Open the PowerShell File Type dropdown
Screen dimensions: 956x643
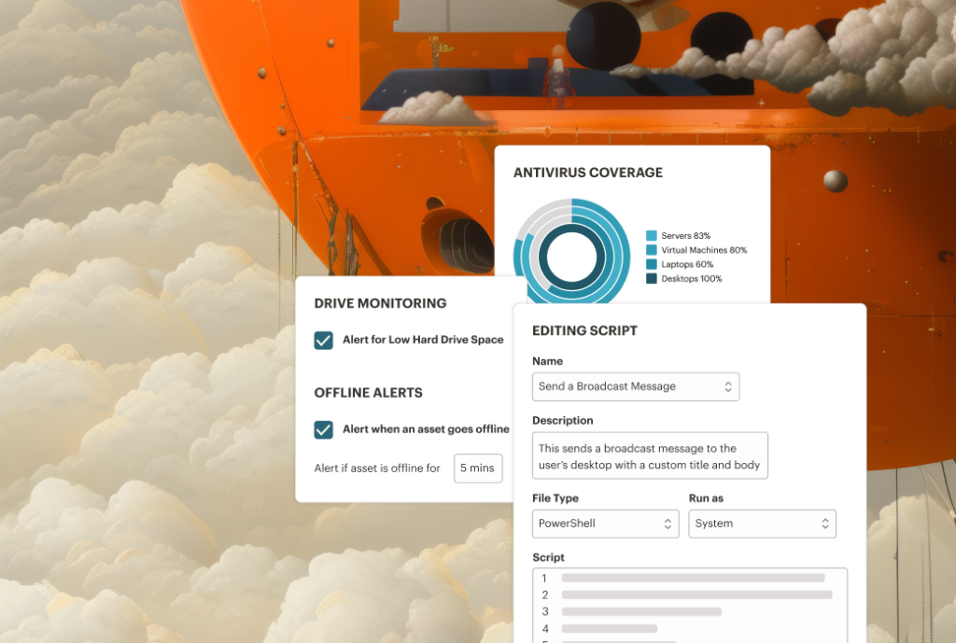(x=605, y=524)
